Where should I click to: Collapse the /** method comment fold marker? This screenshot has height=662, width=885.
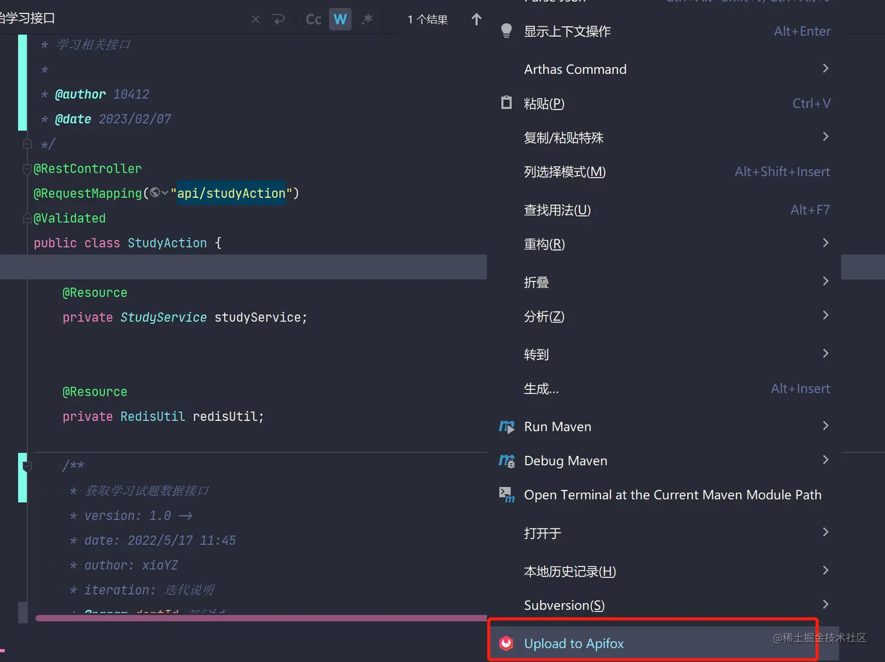pyautogui.click(x=27, y=466)
